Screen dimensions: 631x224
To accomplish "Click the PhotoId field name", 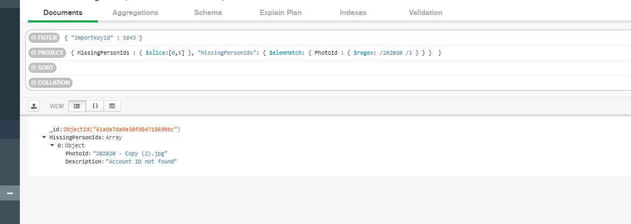I will tap(78, 153).
